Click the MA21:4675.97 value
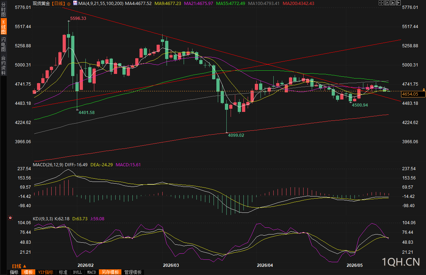Screen dimensions: 426x275 199,4
